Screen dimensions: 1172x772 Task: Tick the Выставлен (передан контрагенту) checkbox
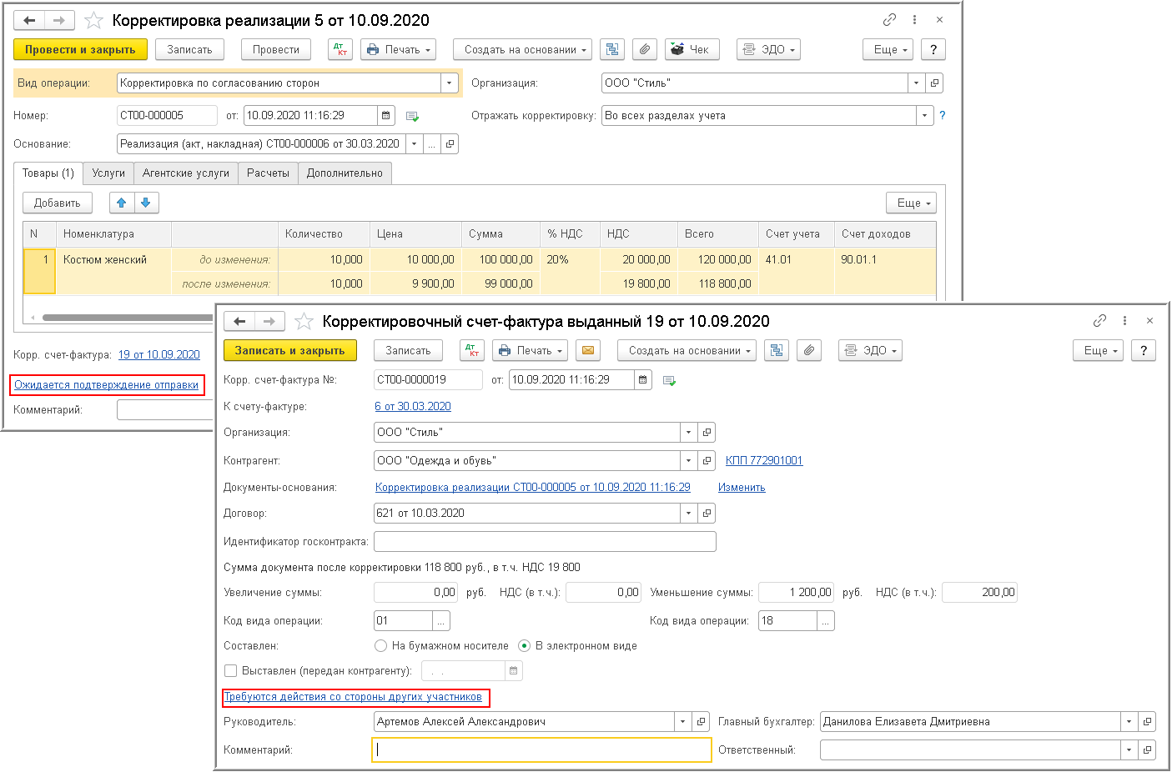(x=231, y=670)
